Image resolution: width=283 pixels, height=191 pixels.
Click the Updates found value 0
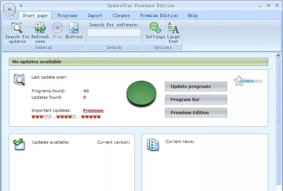[85, 97]
